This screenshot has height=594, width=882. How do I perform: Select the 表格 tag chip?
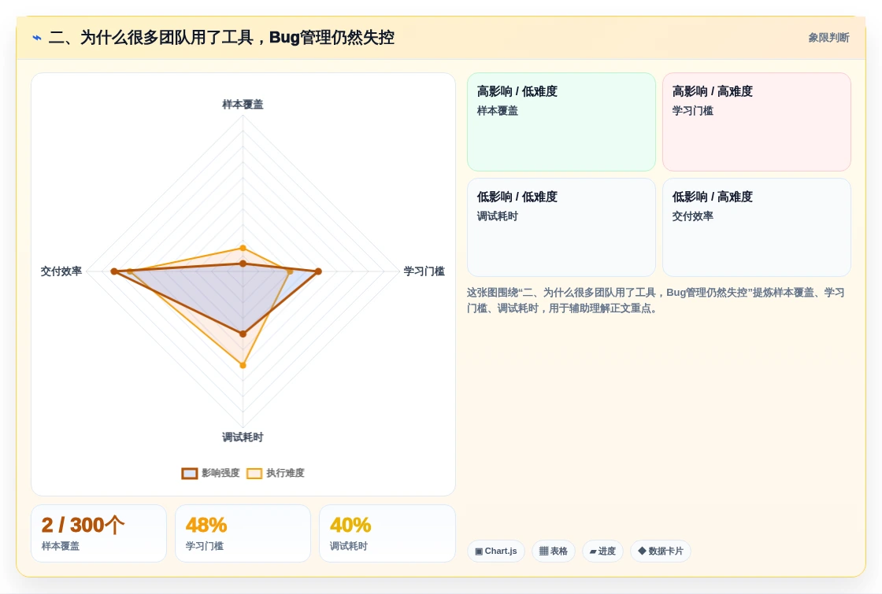pos(554,551)
